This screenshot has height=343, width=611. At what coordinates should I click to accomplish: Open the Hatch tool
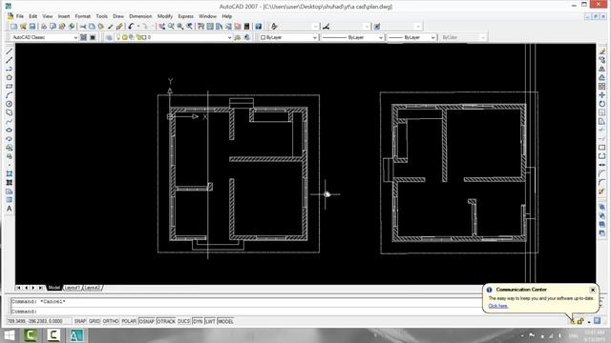point(9,173)
